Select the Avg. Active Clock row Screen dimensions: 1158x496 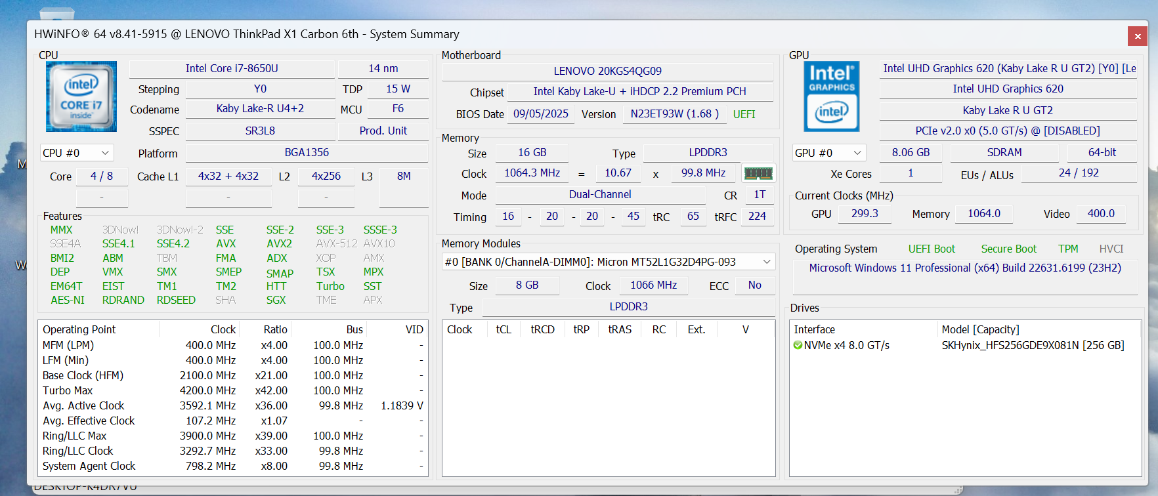click(233, 405)
